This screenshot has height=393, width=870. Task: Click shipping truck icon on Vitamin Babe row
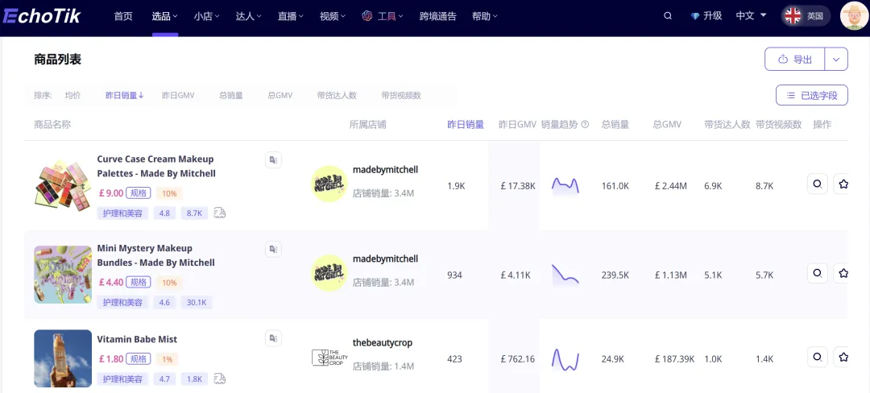tap(220, 379)
